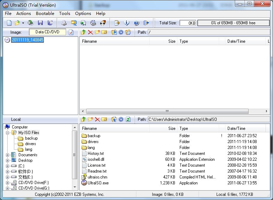Expand the (C:) drive node
The height and width of the screenshot is (200, 273).
click(x=8, y=166)
